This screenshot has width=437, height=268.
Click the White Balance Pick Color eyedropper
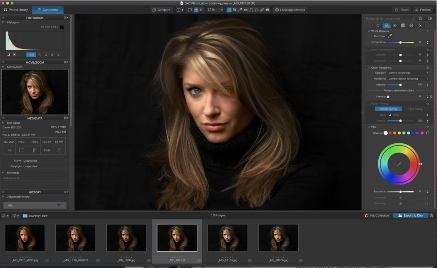tap(390, 36)
